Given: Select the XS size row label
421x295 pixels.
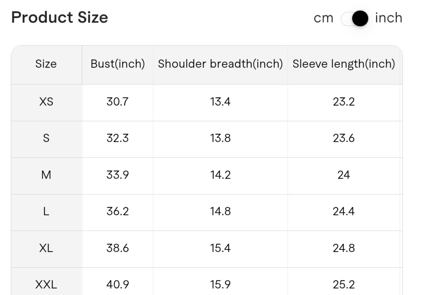Looking at the screenshot, I should click(46, 102).
